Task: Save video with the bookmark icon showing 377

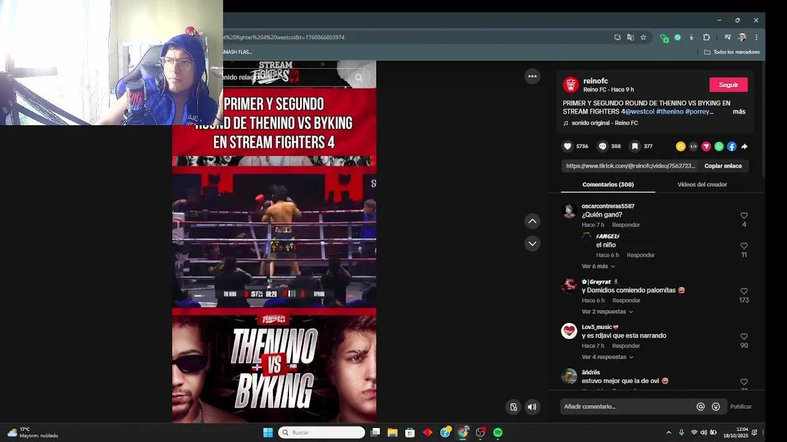Action: point(635,146)
